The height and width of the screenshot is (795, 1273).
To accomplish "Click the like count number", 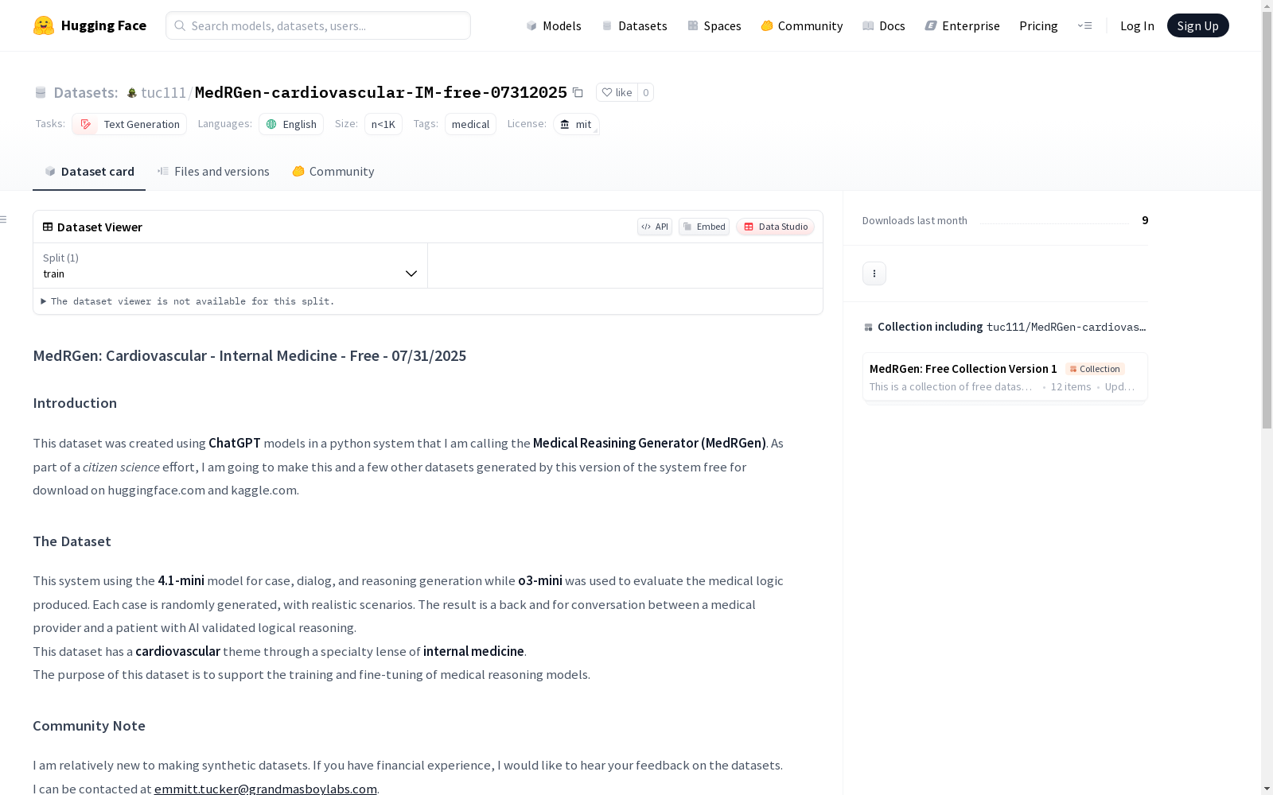I will click(646, 92).
